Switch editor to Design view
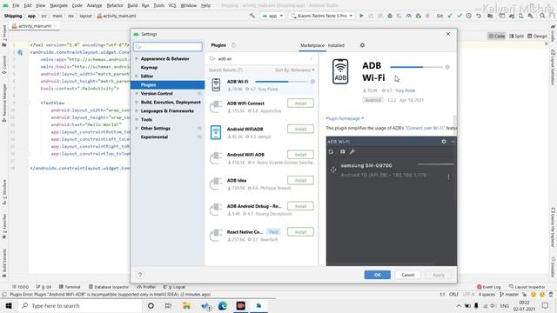Viewport: 557px width, 313px height. pos(537,36)
